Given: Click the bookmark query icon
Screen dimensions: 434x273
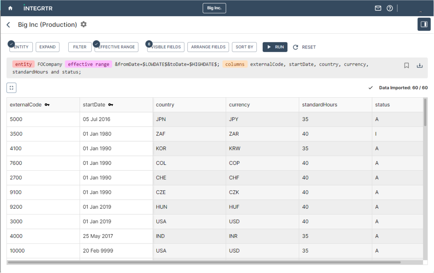Looking at the screenshot, I should click(x=407, y=65).
